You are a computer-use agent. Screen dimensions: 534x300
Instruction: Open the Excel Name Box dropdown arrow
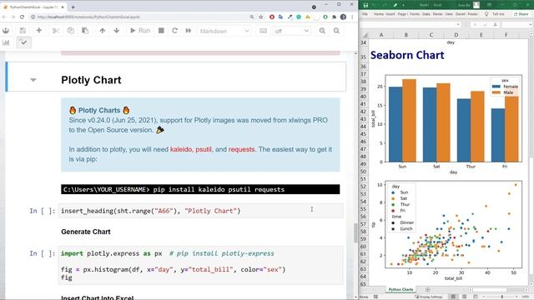(x=458, y=24)
